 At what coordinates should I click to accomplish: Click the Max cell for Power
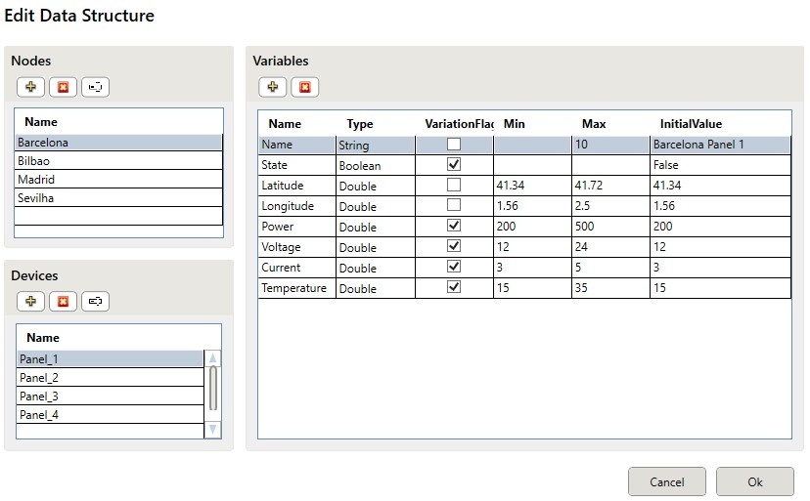[x=609, y=227]
